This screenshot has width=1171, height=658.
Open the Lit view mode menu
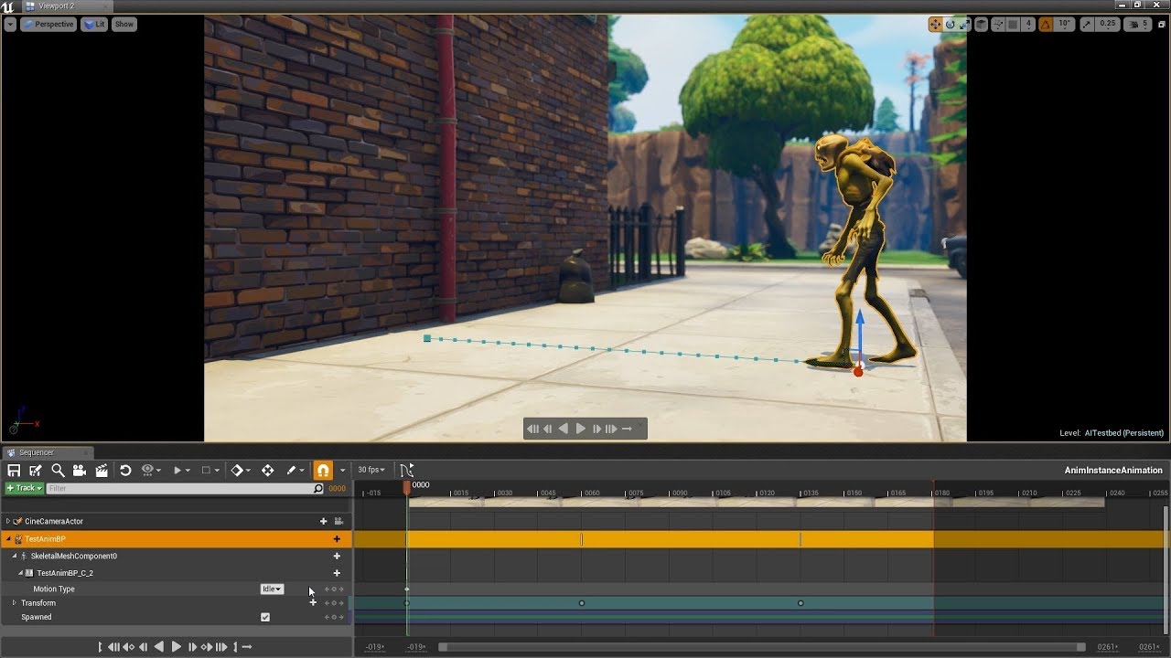(x=95, y=24)
